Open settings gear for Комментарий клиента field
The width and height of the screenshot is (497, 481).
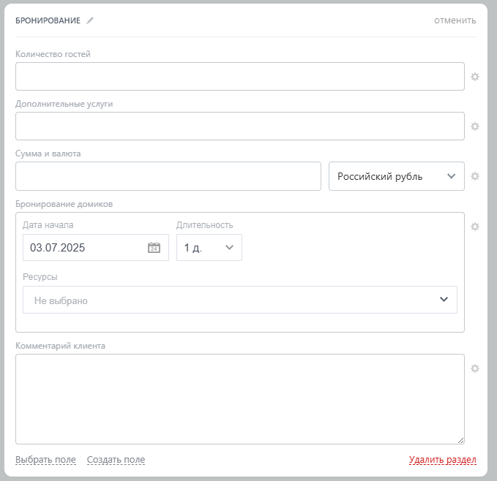coord(475,368)
